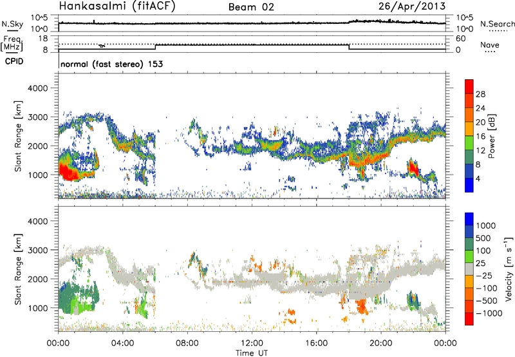This screenshot has height=357, width=515.
Task: Click the 3000 tick on the velocity panel
Action: pyautogui.click(x=38, y=250)
